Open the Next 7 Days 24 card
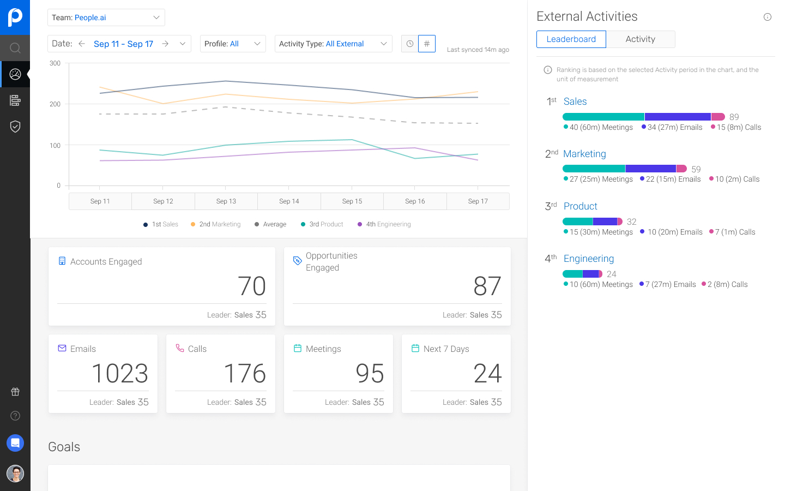The width and height of the screenshot is (785, 491). pyautogui.click(x=456, y=374)
